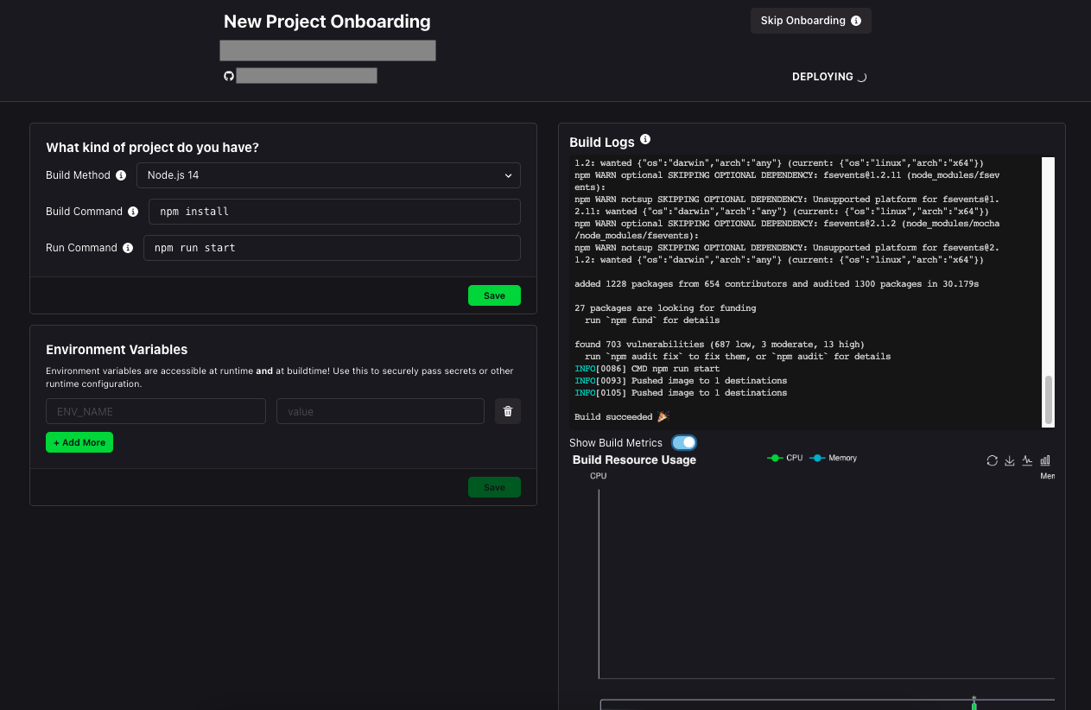
Task: Click the Run Command info icon
Action: 128,248
